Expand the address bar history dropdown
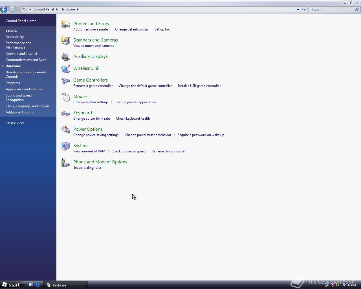Screen dimensions: 361x289 298,10
